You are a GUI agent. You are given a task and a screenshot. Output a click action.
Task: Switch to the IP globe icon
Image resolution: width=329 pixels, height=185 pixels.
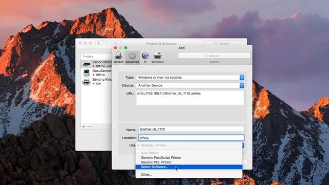pos(145,57)
